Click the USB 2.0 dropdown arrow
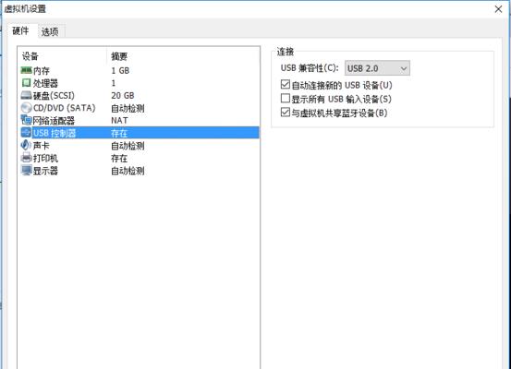The height and width of the screenshot is (369, 511). [x=404, y=68]
